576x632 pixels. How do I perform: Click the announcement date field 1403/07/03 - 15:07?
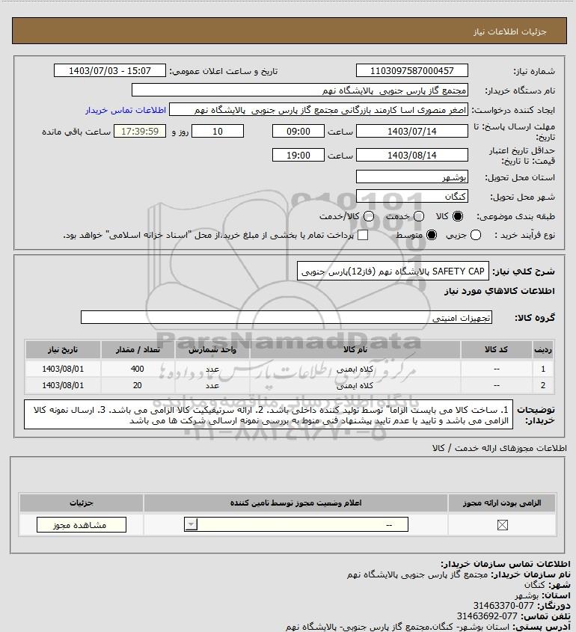tap(110, 70)
